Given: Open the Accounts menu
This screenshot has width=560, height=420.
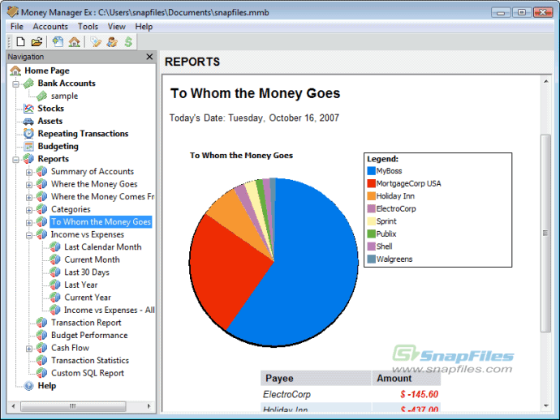Looking at the screenshot, I should click(50, 27).
